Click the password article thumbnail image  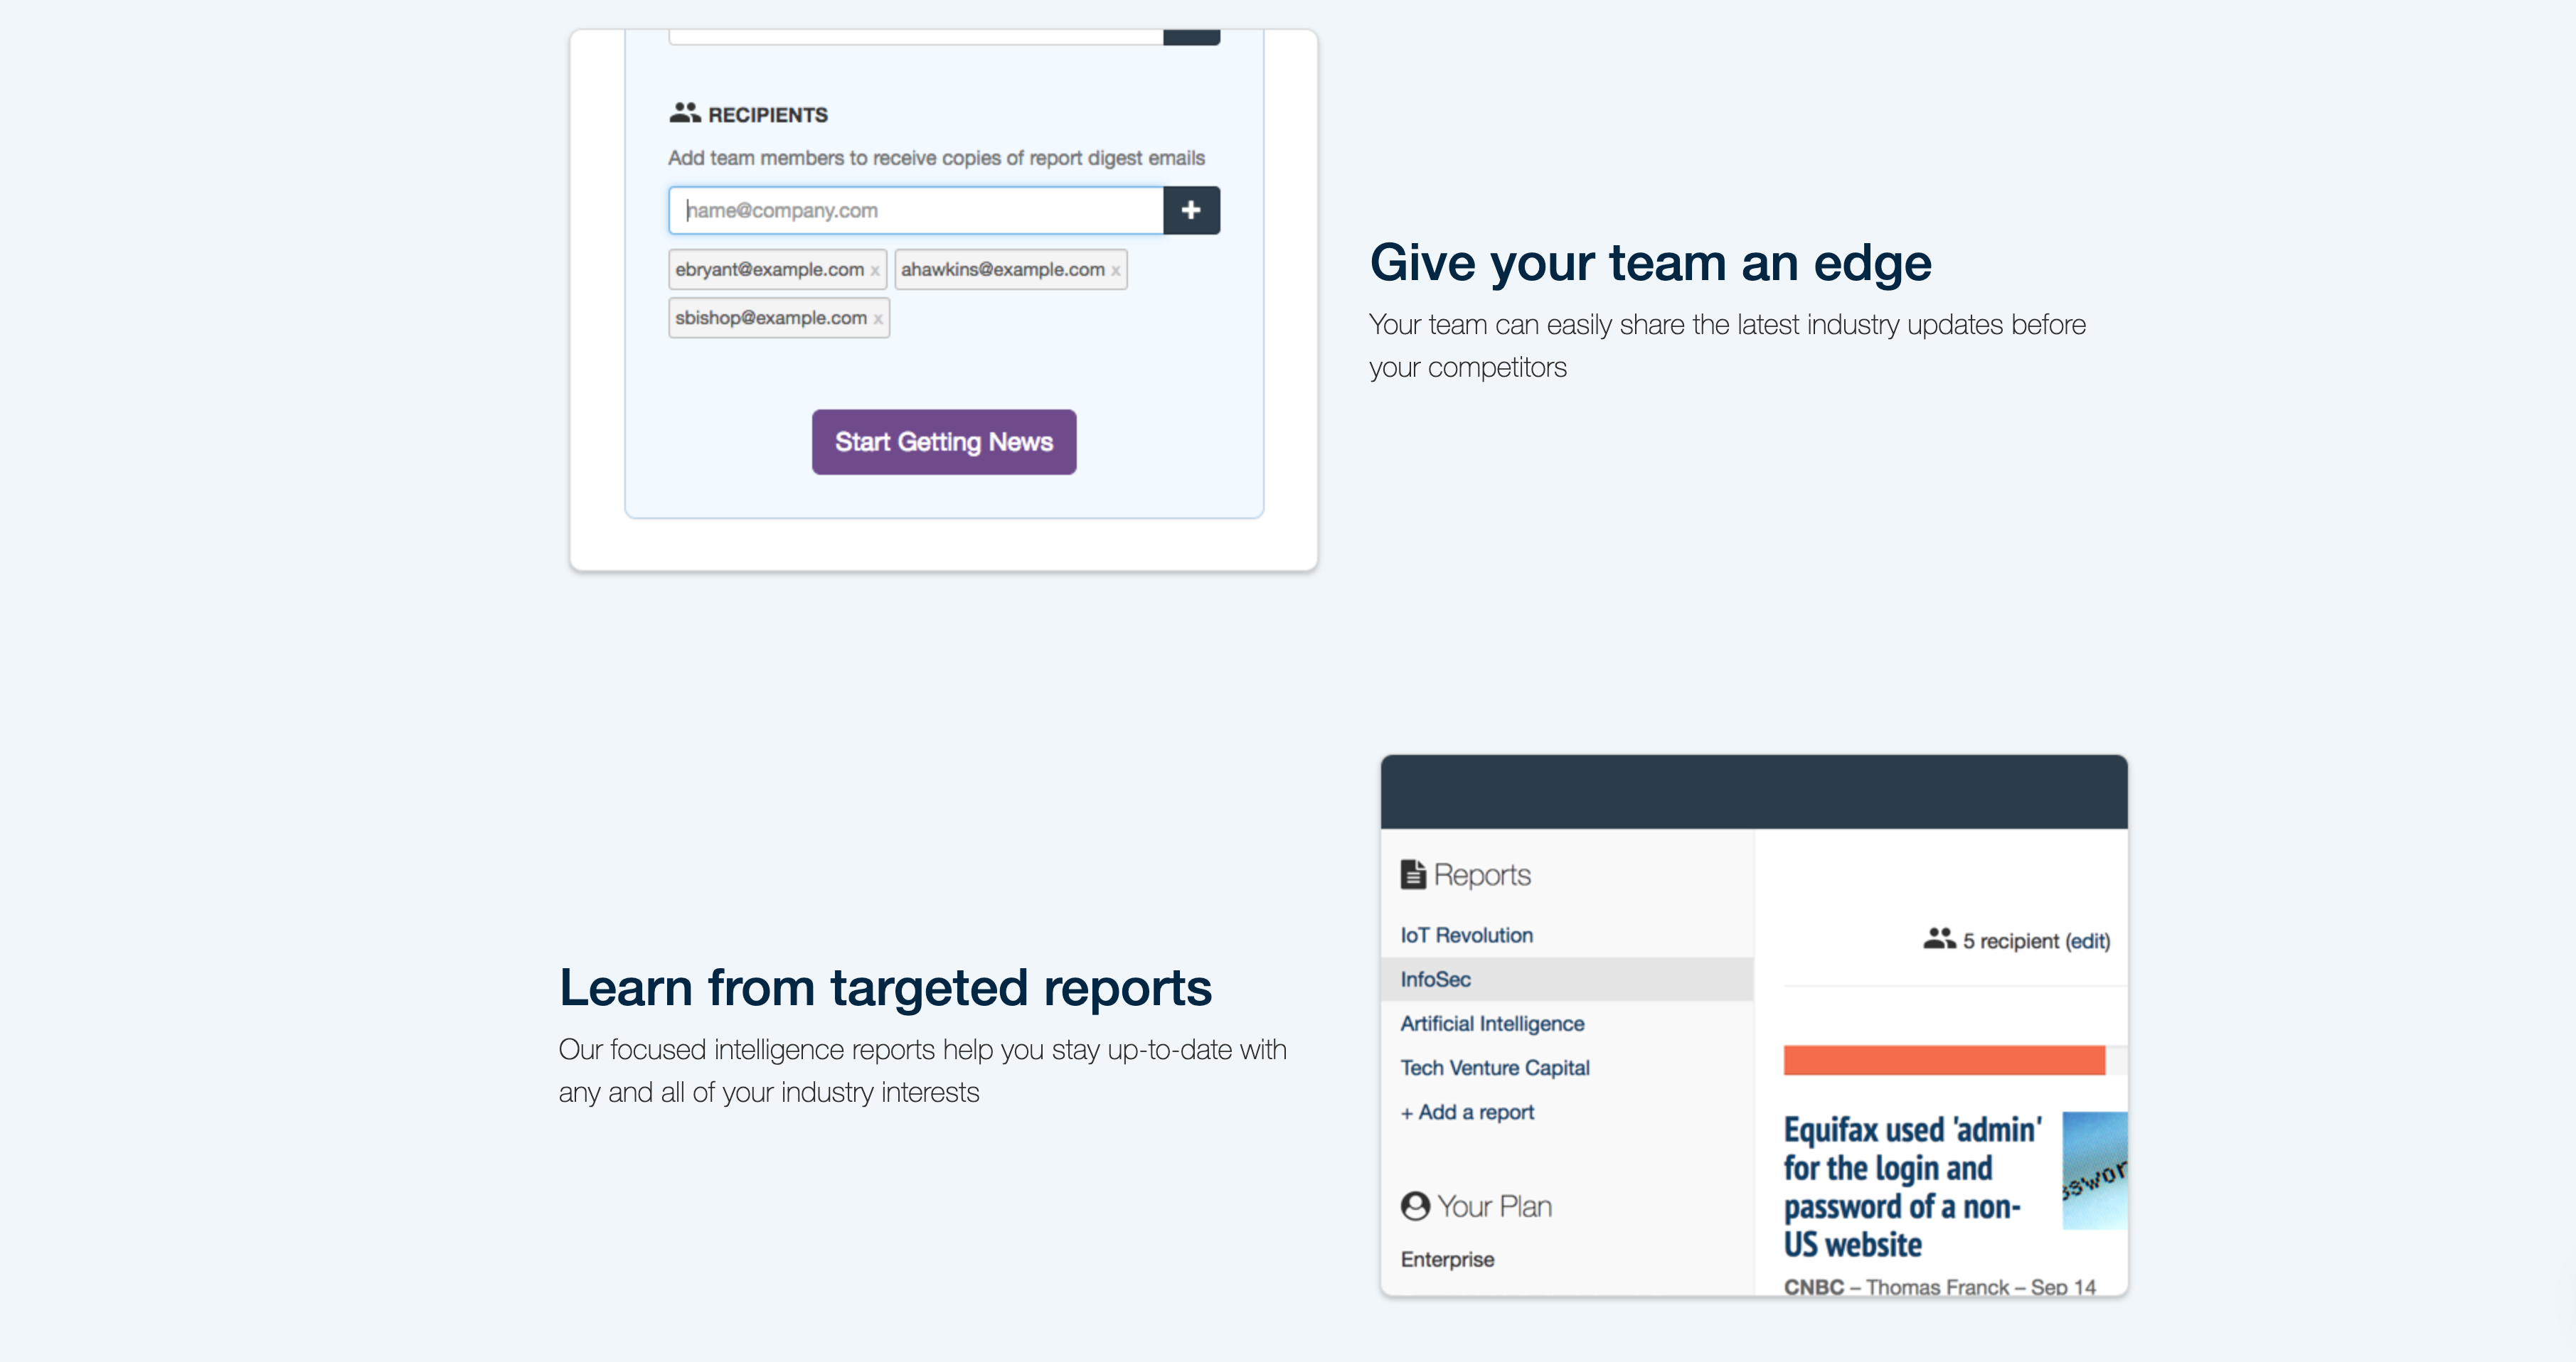(x=2094, y=1170)
